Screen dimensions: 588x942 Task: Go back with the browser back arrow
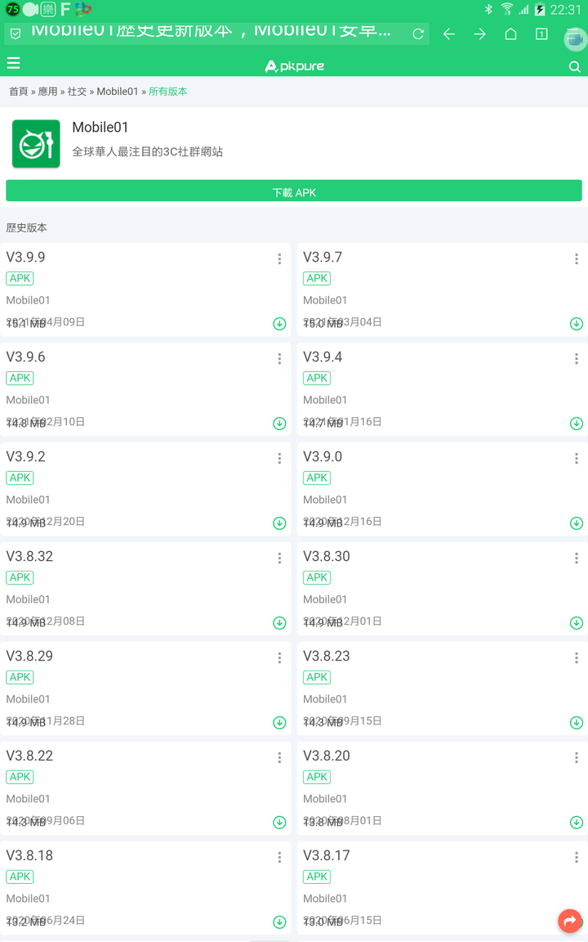click(x=449, y=34)
